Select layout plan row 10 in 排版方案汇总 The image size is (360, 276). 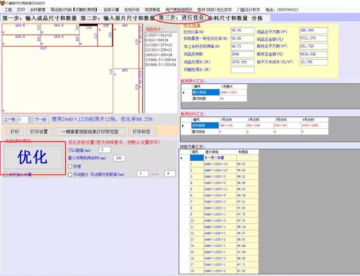tap(224, 220)
